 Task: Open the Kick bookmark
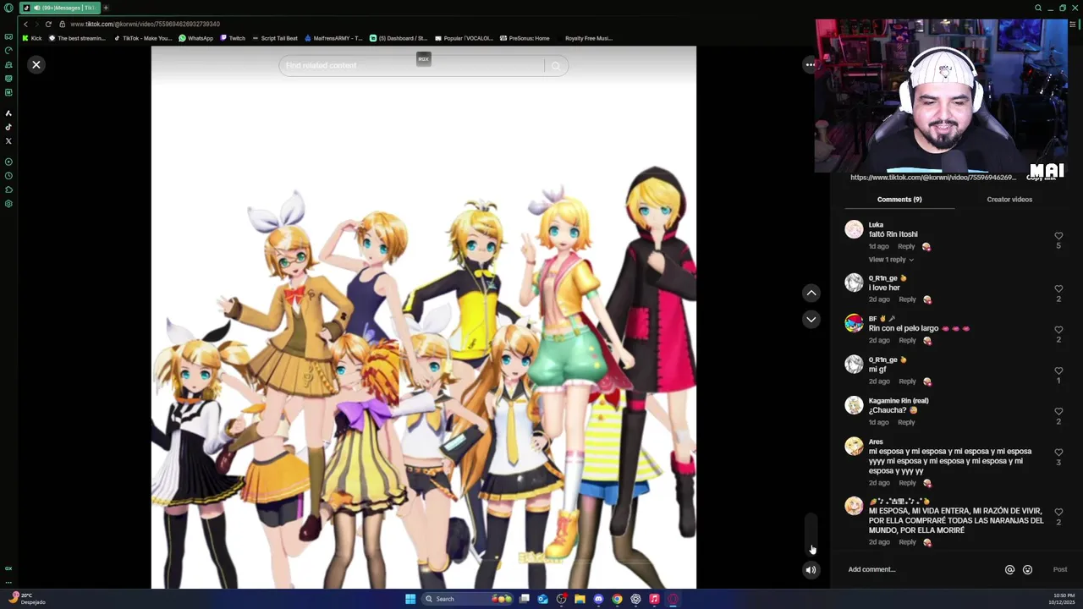click(32, 38)
